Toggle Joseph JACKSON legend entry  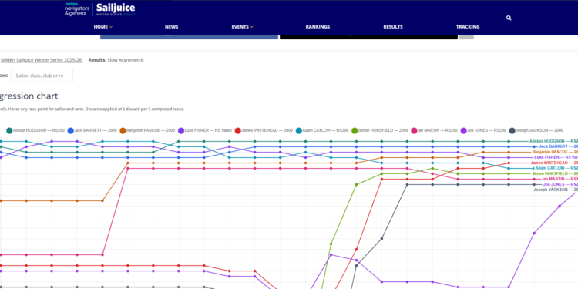click(536, 130)
